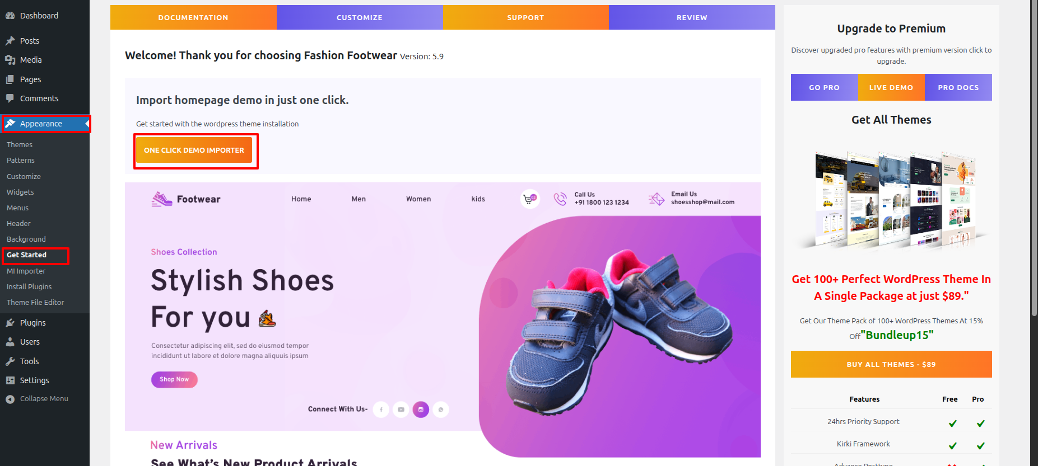This screenshot has height=466, width=1038.
Task: Collapse the Appearance menu arrow
Action: coord(87,124)
